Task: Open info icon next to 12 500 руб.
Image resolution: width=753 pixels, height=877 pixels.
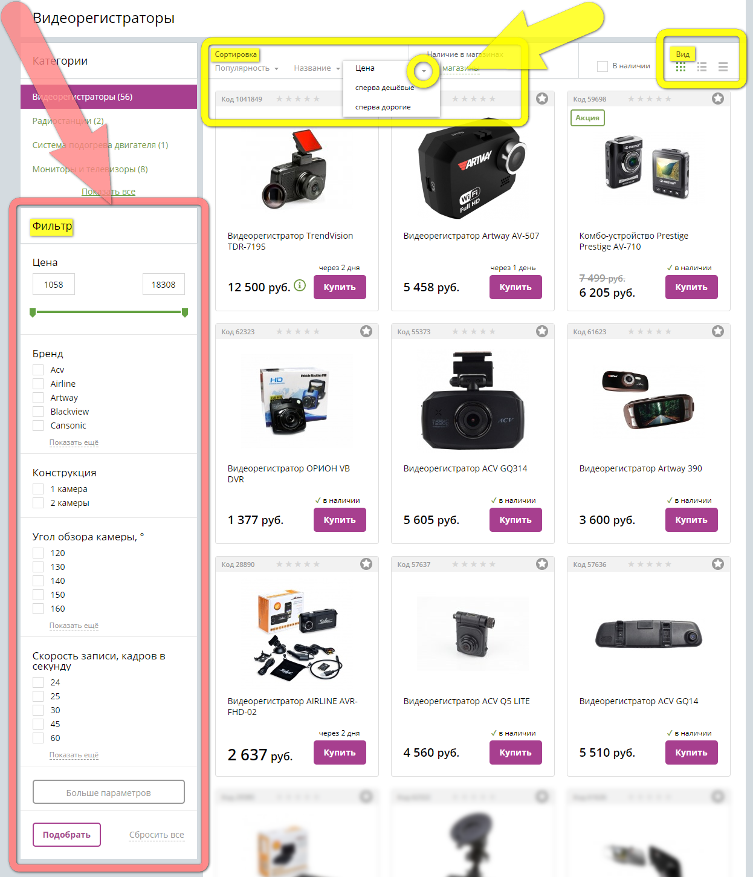Action: coord(300,285)
